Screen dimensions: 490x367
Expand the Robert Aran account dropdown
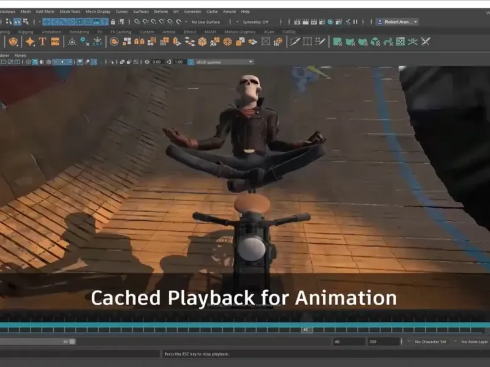(398, 22)
